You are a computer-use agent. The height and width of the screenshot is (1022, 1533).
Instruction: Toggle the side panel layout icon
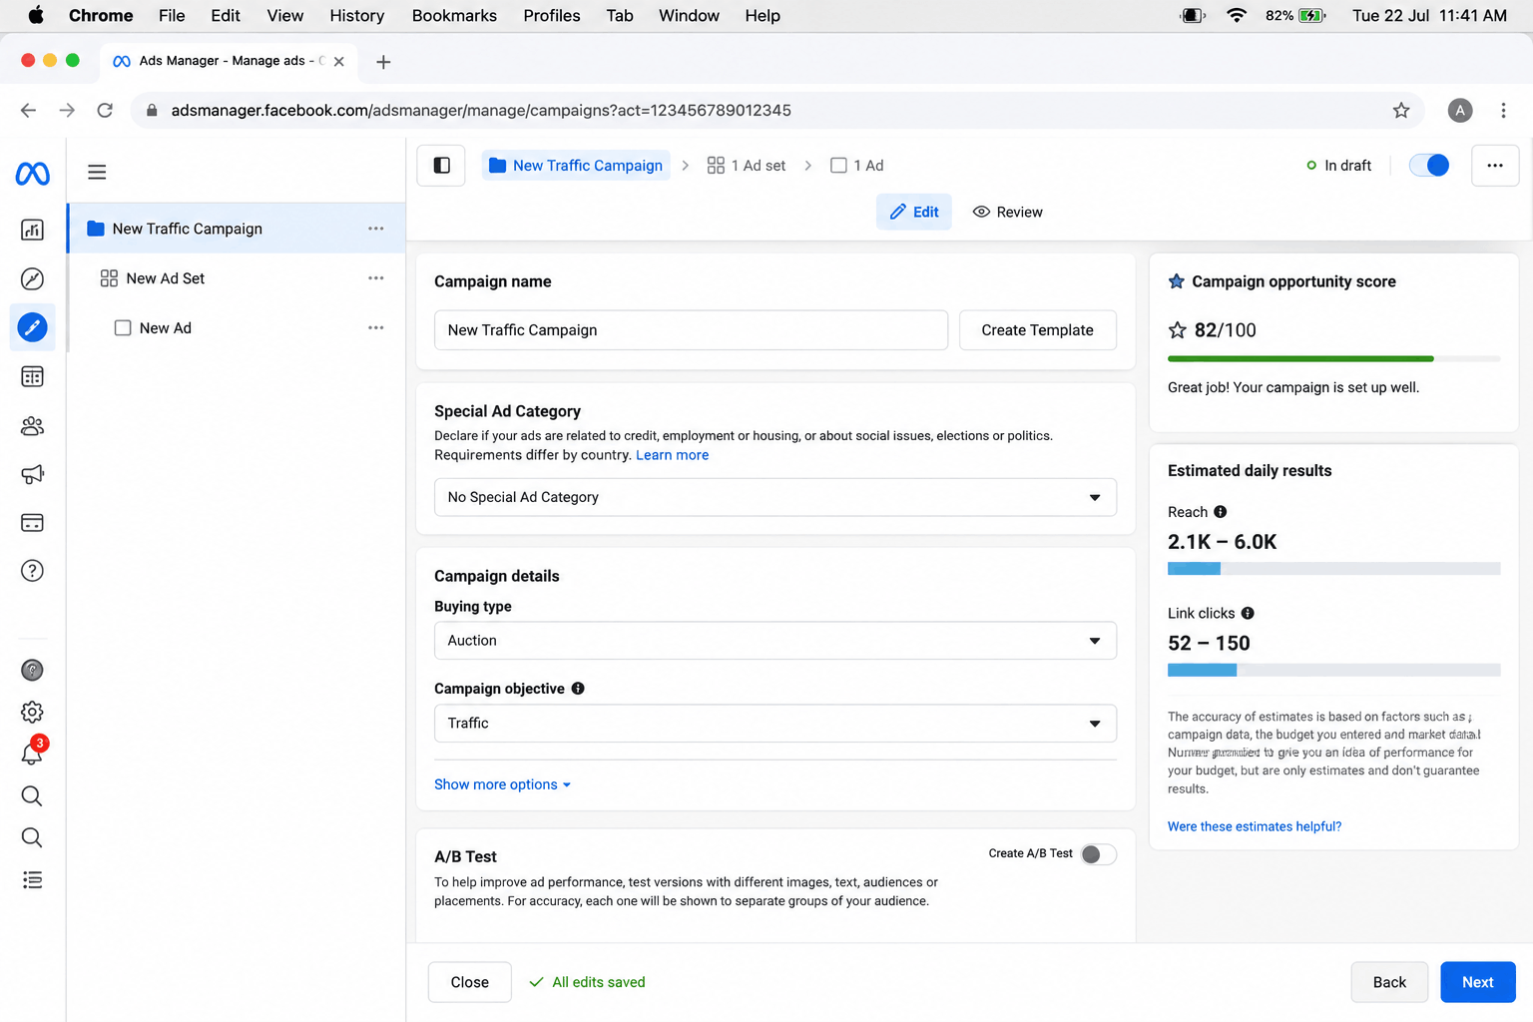coord(441,166)
